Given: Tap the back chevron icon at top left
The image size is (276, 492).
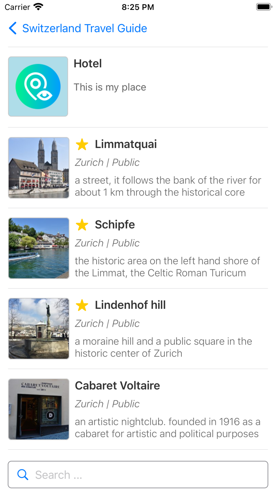Looking at the screenshot, I should (12, 28).
